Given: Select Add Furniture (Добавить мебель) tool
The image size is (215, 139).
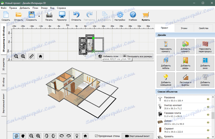Looking at the screenshot, I should pos(166,63).
